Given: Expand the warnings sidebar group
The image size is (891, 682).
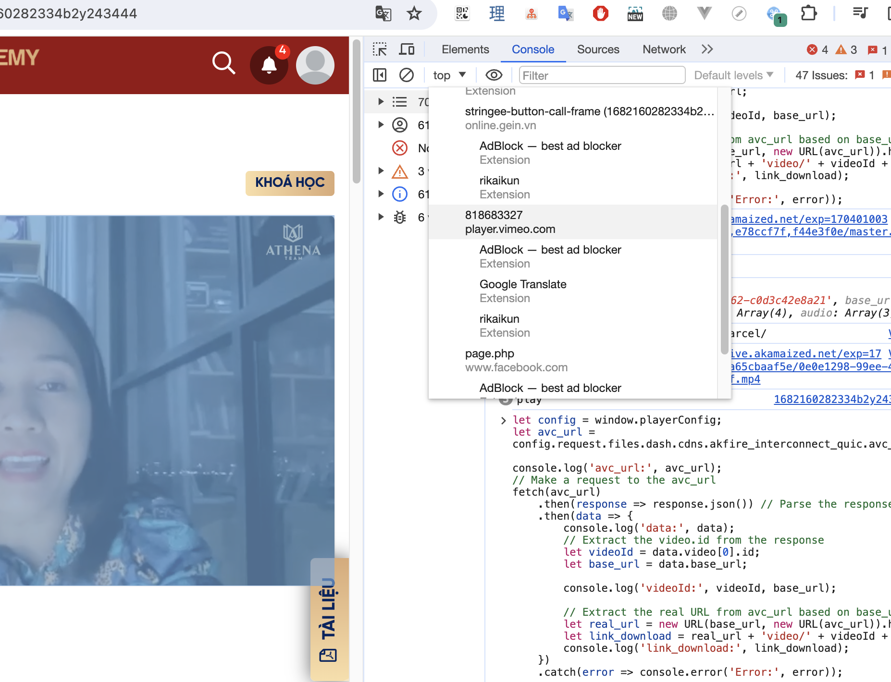Looking at the screenshot, I should point(381,171).
